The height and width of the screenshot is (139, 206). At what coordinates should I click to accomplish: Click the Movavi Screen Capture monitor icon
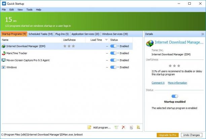point(4,60)
